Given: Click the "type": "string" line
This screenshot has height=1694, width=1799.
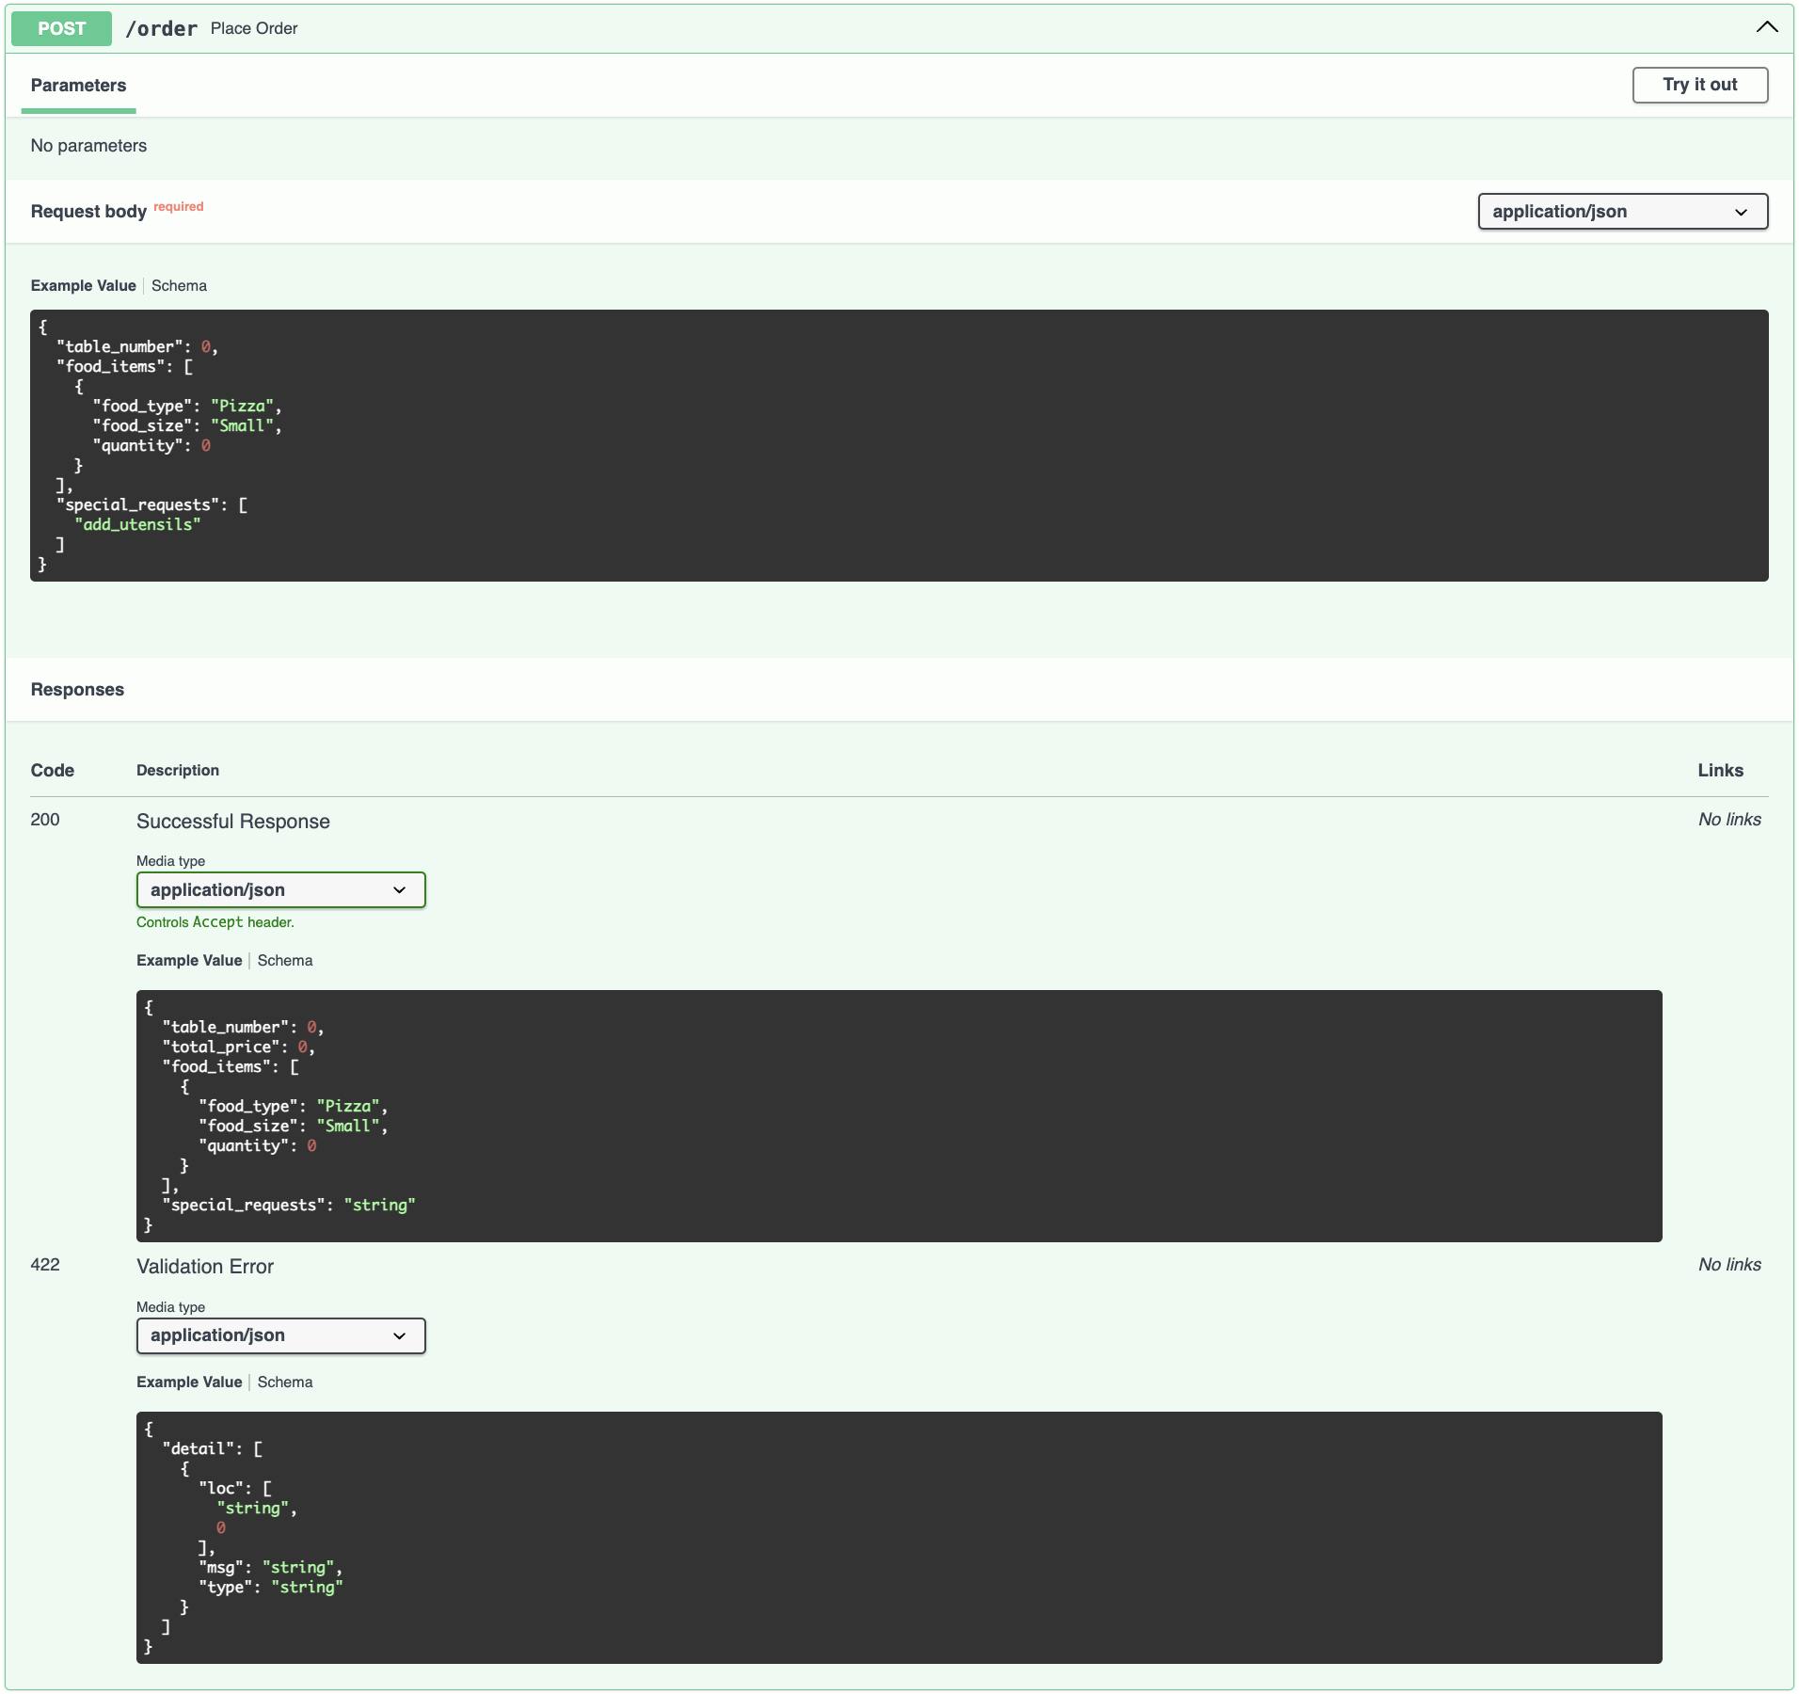Looking at the screenshot, I should 271,1588.
